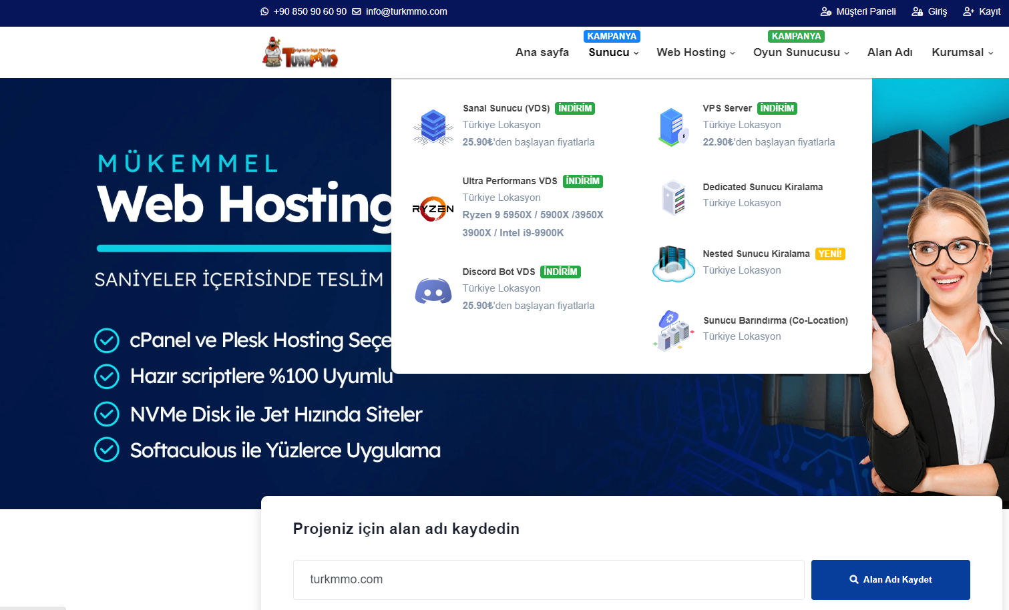Click the Kayıt register link
1009x610 pixels.
click(990, 11)
